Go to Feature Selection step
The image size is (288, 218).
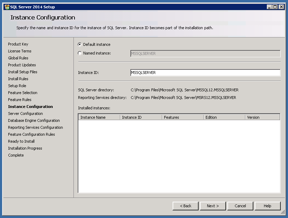[23, 93]
